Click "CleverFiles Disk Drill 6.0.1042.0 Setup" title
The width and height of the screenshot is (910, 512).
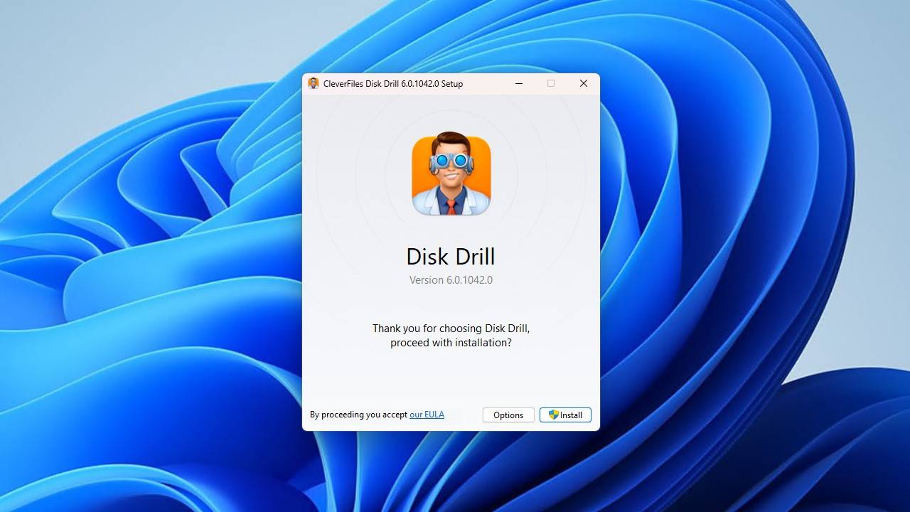pos(393,83)
